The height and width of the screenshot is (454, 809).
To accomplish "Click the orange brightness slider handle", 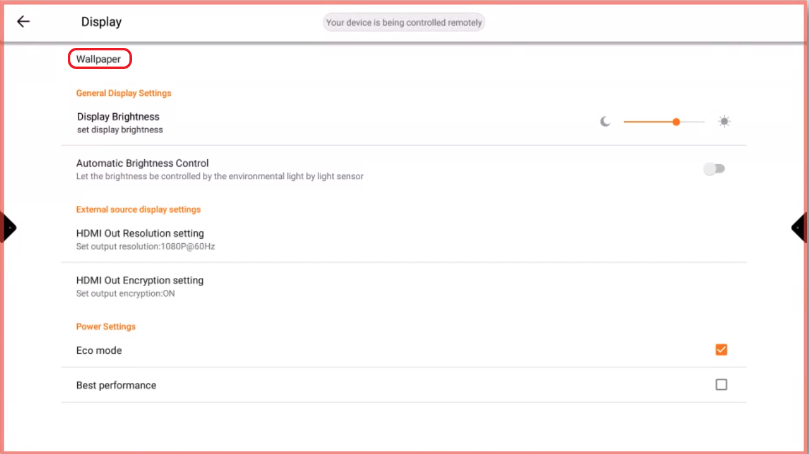I will click(x=676, y=122).
